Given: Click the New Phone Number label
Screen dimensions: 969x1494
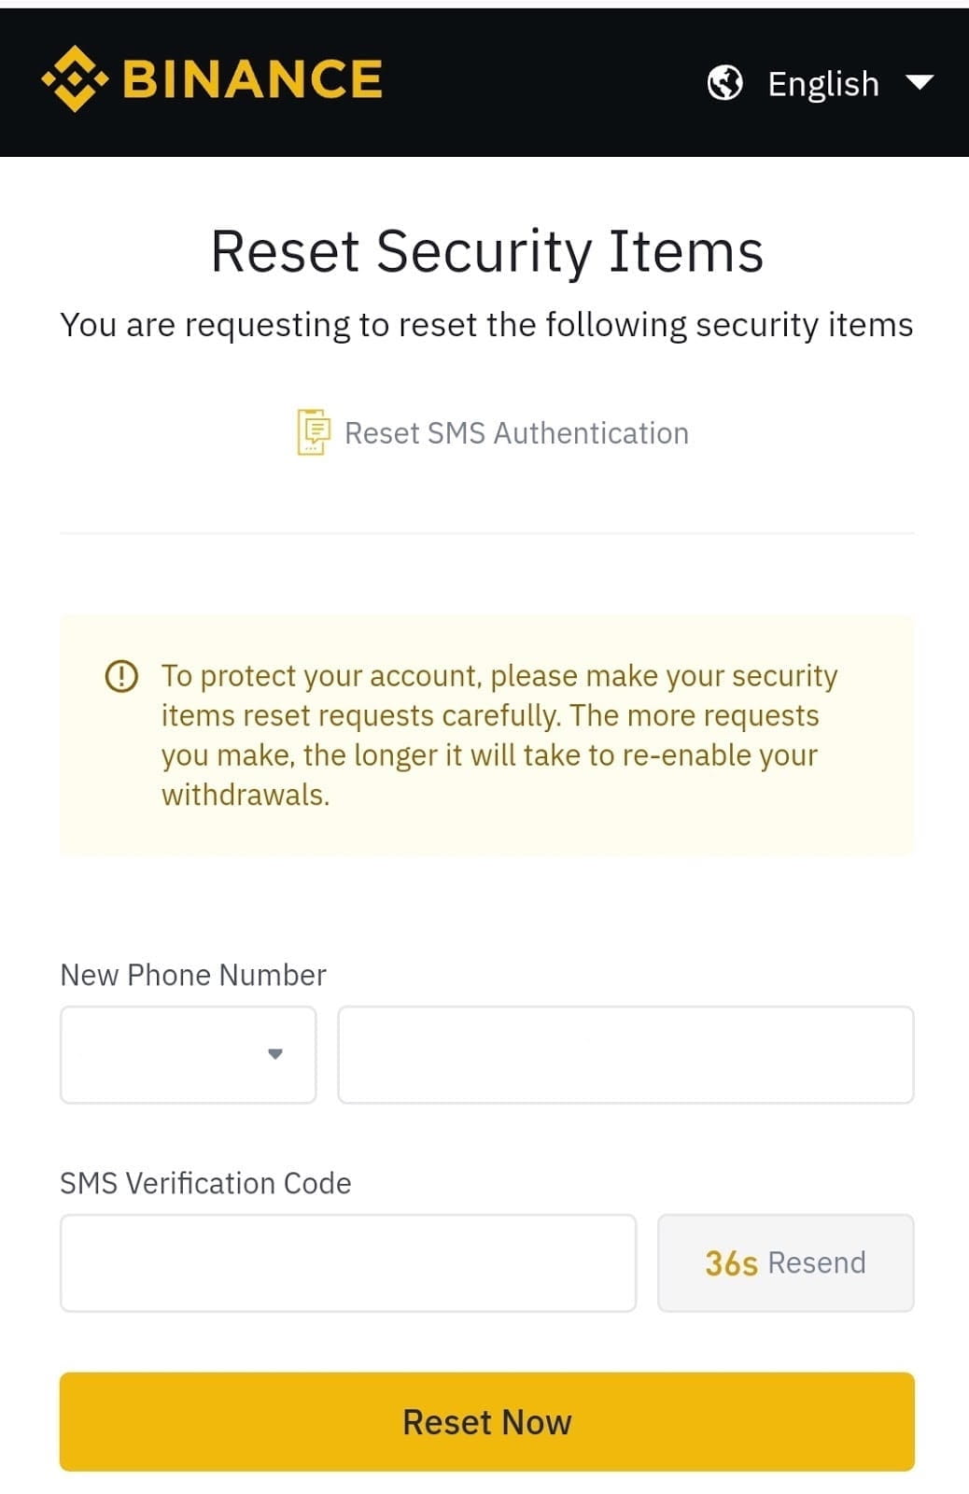Looking at the screenshot, I should [193, 975].
